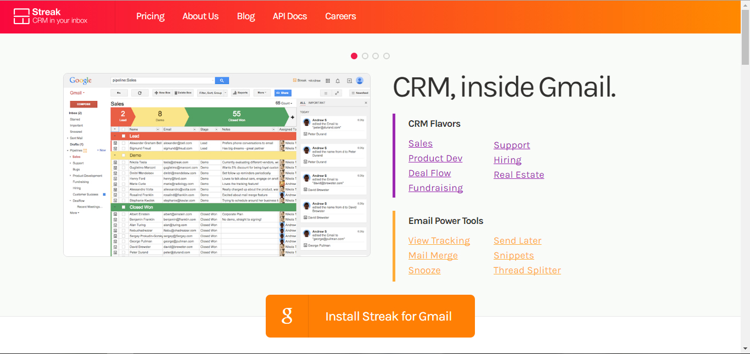Click the fullscreen expand arrows icon
The height and width of the screenshot is (354, 750).
coord(337,93)
